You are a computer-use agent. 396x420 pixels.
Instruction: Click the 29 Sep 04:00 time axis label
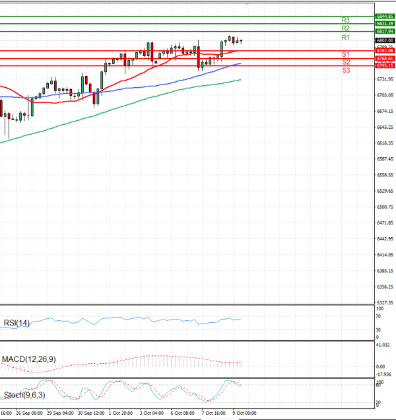tap(60, 413)
